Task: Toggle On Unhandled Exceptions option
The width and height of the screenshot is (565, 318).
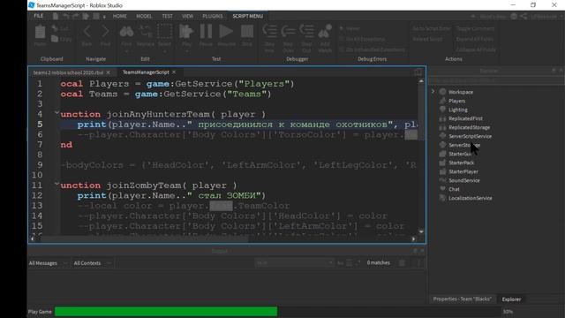Action: (372, 49)
